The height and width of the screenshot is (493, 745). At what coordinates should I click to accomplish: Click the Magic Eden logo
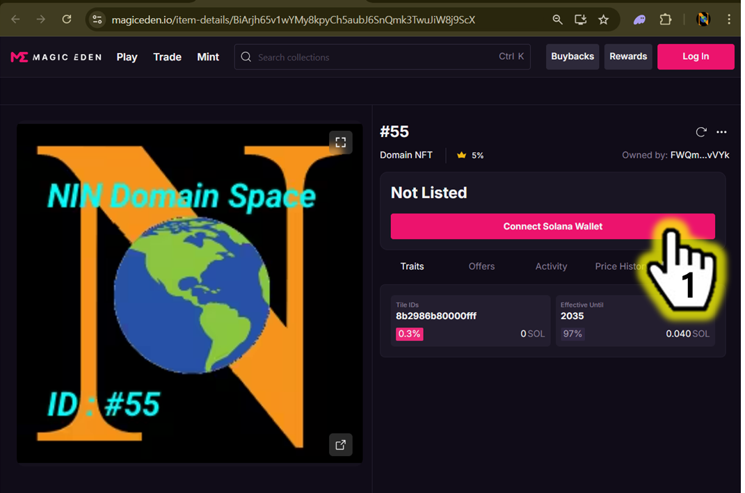click(56, 57)
